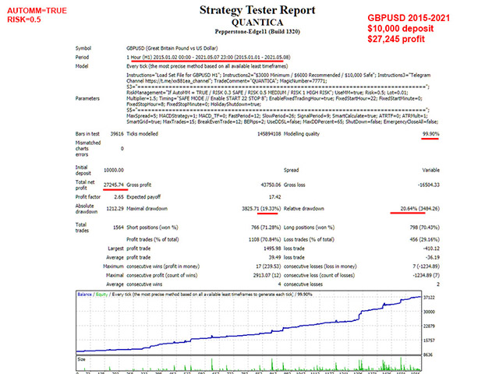Select the expected payoff value 17.42
Screen dimensions: 499x374
pyautogui.click(x=274, y=197)
